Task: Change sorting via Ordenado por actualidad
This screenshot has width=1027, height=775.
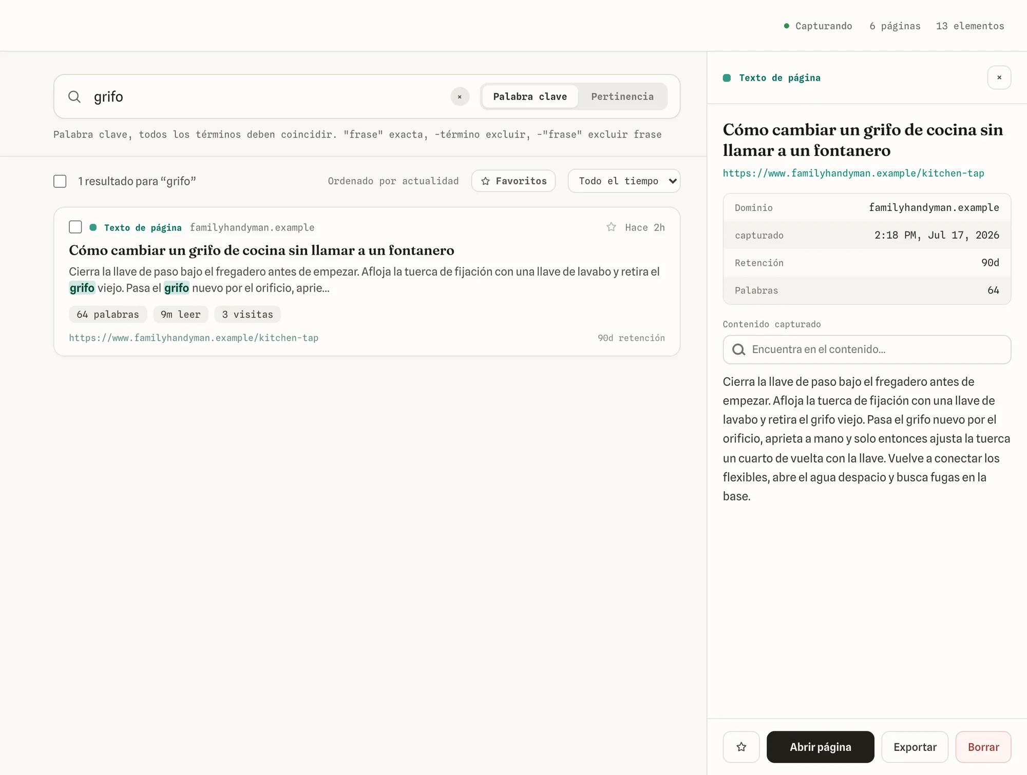Action: pyautogui.click(x=393, y=181)
